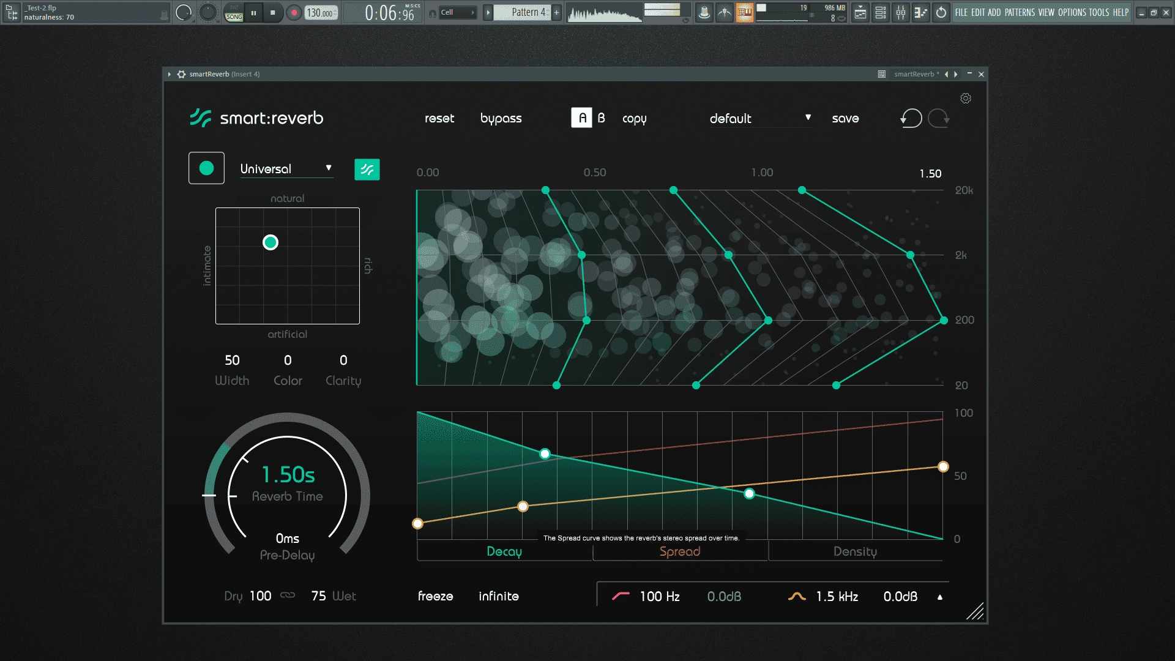Click the save button
The height and width of the screenshot is (661, 1175).
point(845,118)
